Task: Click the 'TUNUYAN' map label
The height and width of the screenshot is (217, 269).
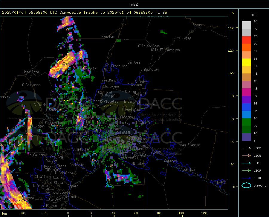Action: (x=69, y=197)
